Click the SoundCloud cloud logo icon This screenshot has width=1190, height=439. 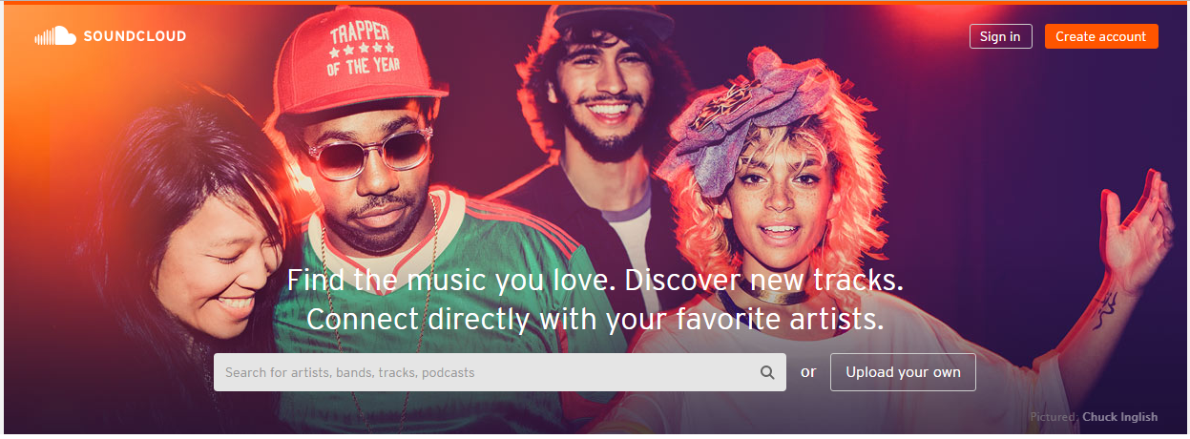tap(55, 36)
